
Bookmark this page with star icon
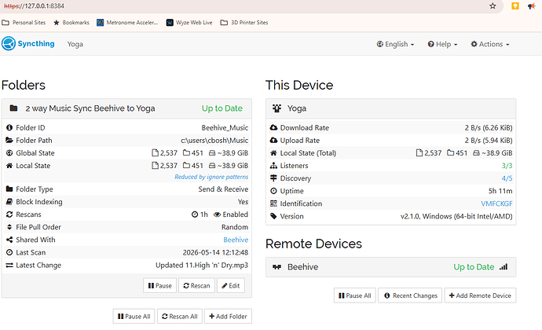coord(493,5)
